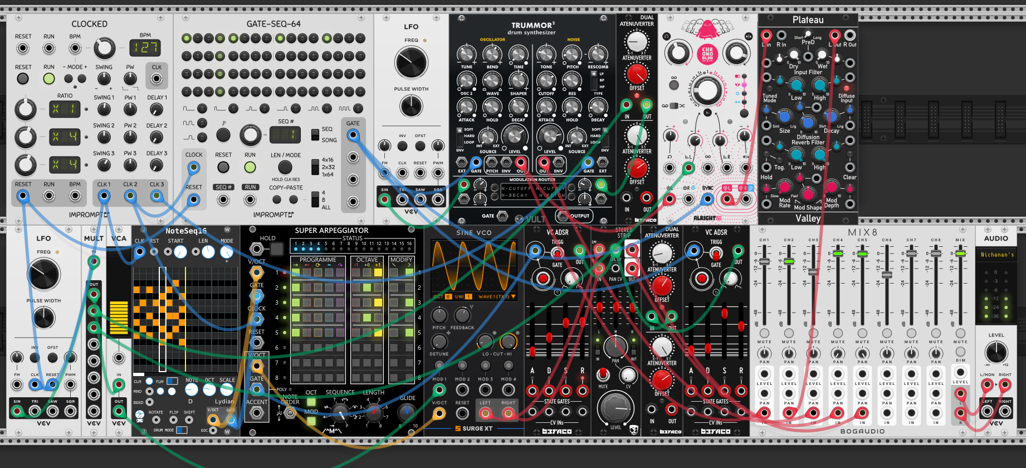The image size is (1026, 468).
Task: Click the green MOD button on Super Arpeggiator
Action: click(311, 421)
